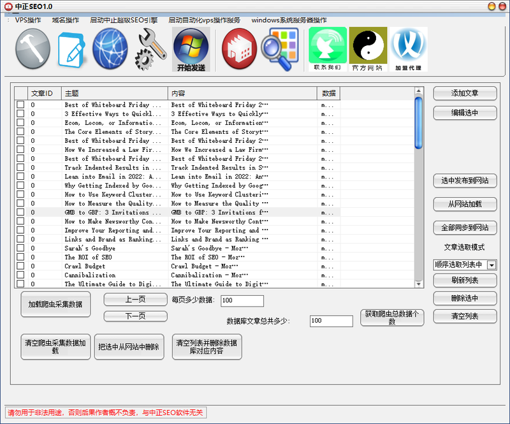The image size is (510, 424).
Task: Open the VPS操作 menu
Action: coord(28,20)
